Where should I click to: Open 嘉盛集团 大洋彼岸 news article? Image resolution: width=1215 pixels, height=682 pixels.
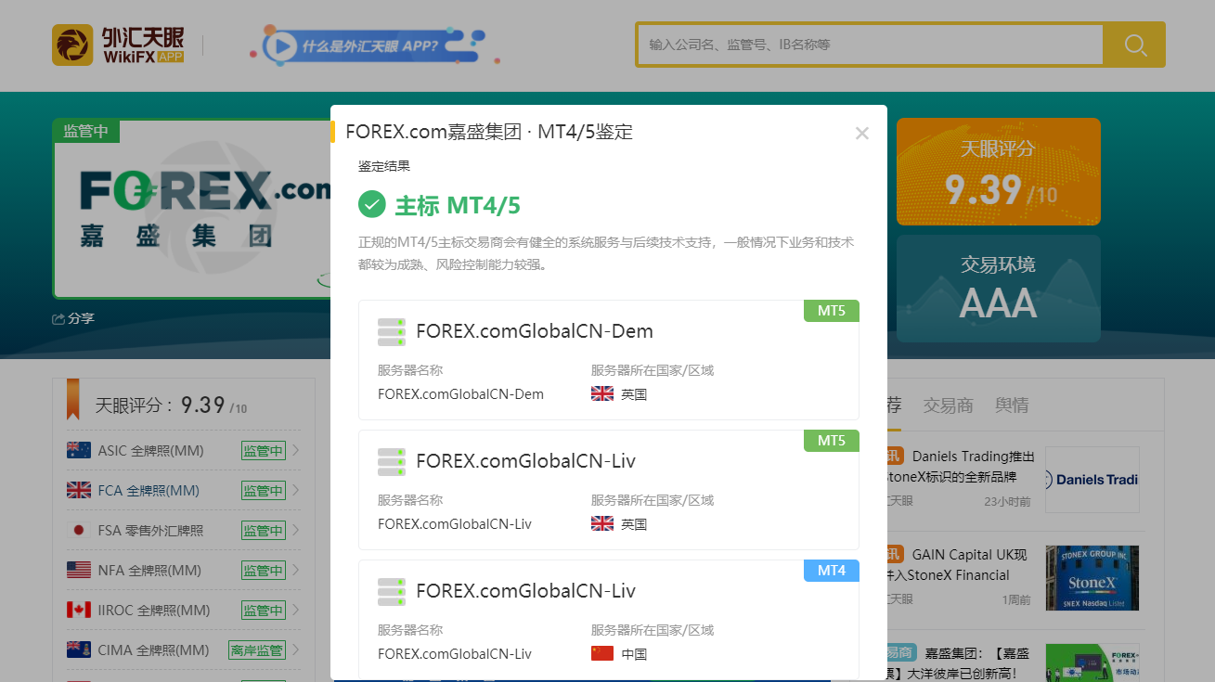[x=960, y=663]
